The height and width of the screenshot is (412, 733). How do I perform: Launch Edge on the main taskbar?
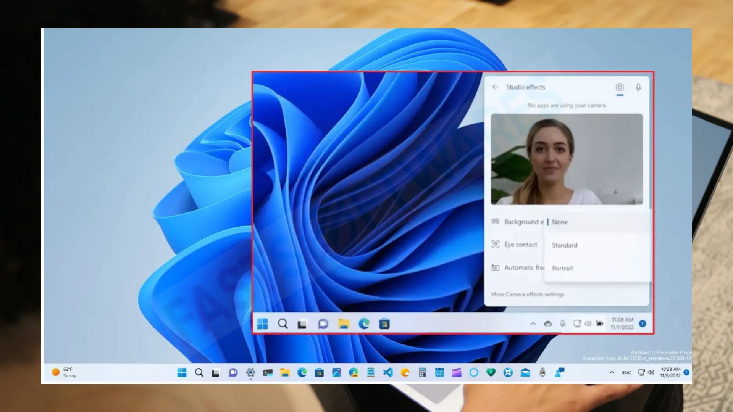pyautogui.click(x=302, y=373)
